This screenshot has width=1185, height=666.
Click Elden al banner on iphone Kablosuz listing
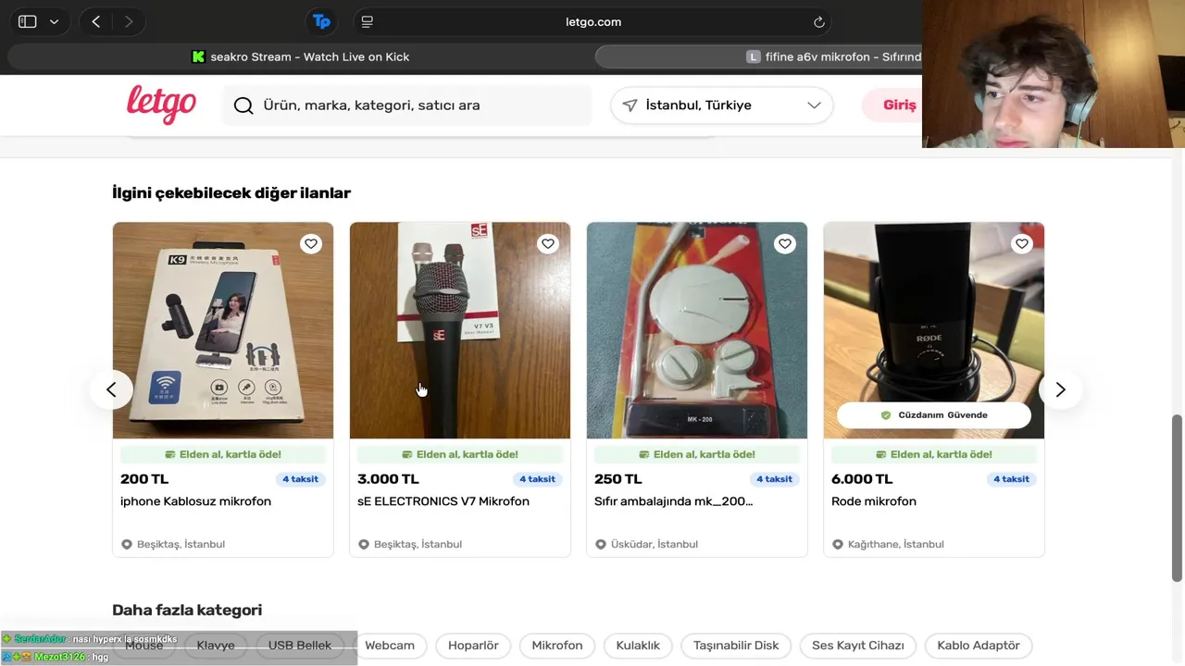223,454
